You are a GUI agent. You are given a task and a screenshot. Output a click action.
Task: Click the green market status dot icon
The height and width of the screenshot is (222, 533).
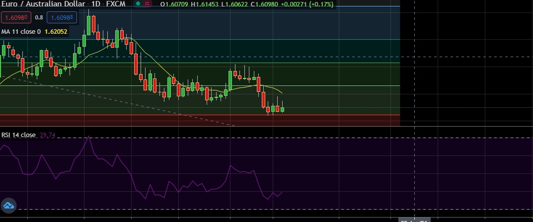coord(138,4)
